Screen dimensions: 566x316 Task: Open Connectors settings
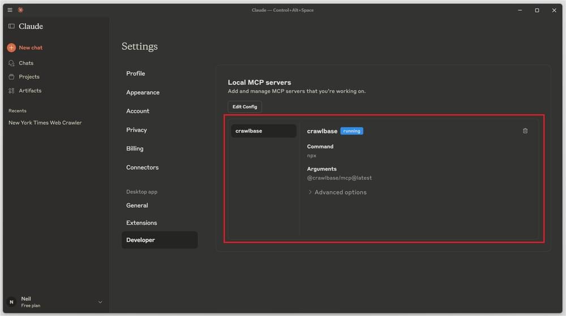142,168
